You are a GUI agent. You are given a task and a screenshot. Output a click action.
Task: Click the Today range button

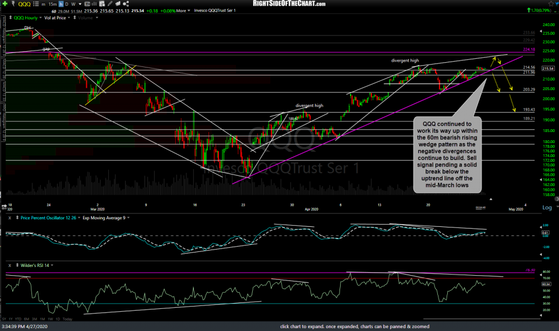68,319
